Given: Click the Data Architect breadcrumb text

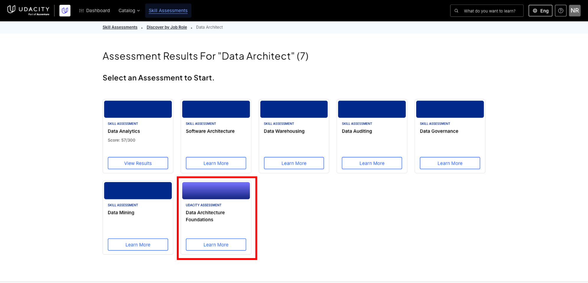Looking at the screenshot, I should coord(209,27).
